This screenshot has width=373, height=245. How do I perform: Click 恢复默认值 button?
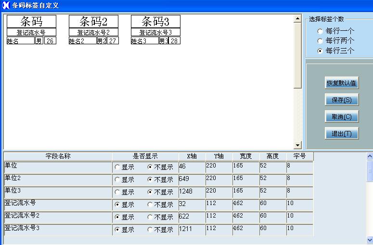(341, 83)
